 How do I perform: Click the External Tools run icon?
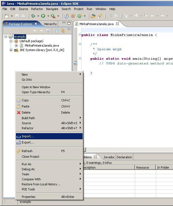point(53,16)
